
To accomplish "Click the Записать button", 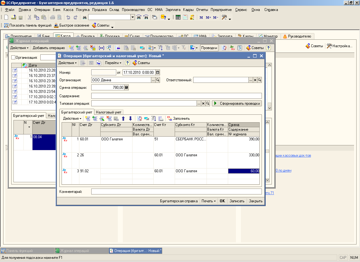I will tap(237, 201).
